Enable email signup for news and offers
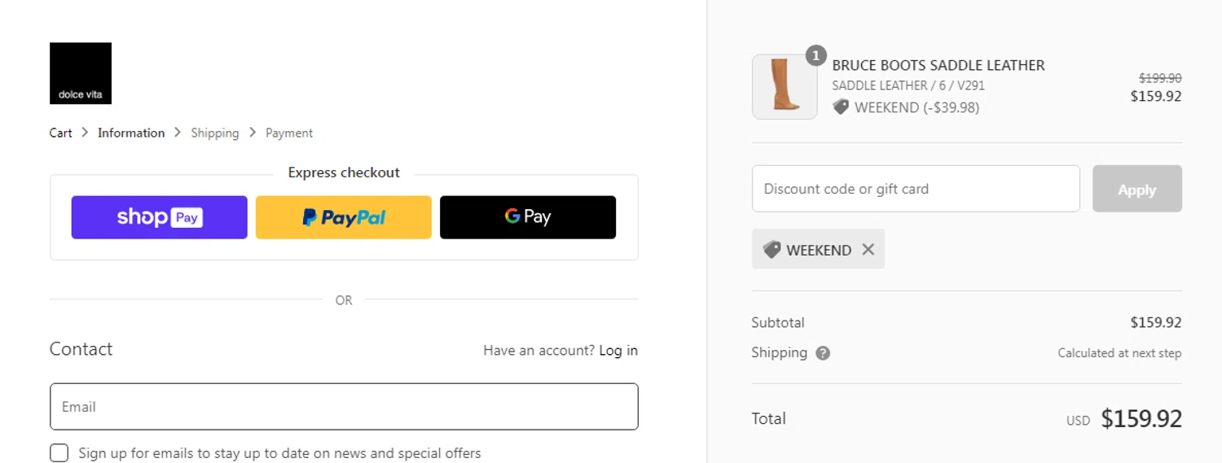Viewport: 1222px width, 463px height. (x=59, y=453)
